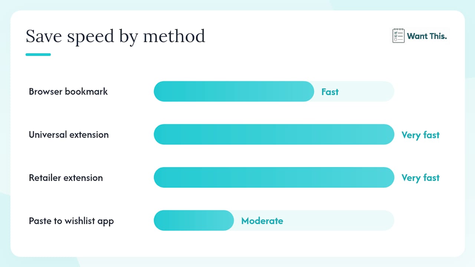Select the Browser bookmark label
Screen dimensions: 475x267
pos(68,92)
